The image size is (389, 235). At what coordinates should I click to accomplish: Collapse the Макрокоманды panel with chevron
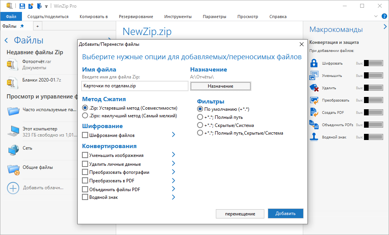tap(385, 27)
